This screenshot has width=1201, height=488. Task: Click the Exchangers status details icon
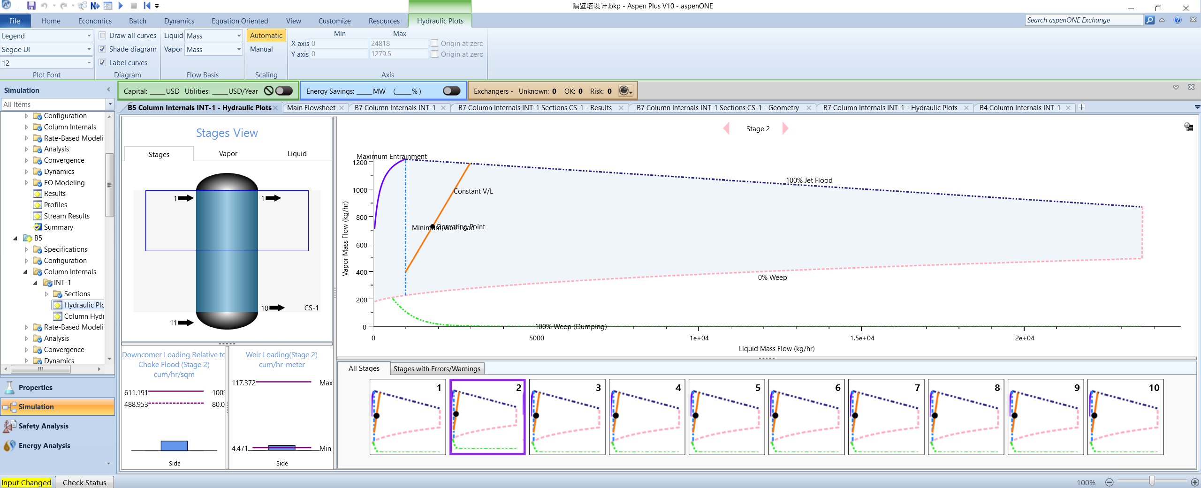click(x=625, y=91)
